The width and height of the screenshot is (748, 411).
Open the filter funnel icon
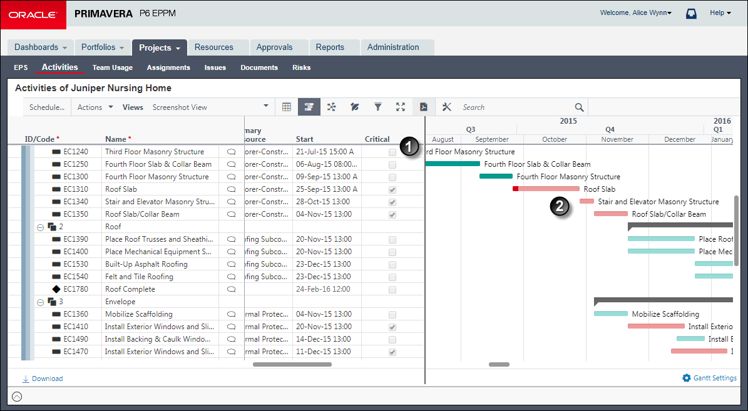tap(378, 107)
